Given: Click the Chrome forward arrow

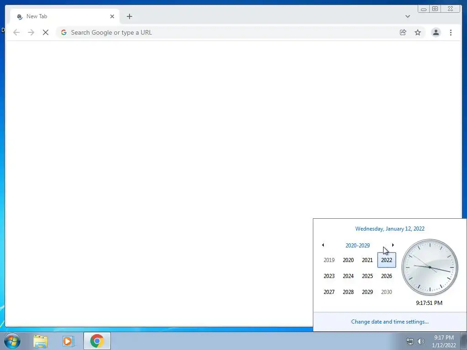Looking at the screenshot, I should pyautogui.click(x=31, y=32).
